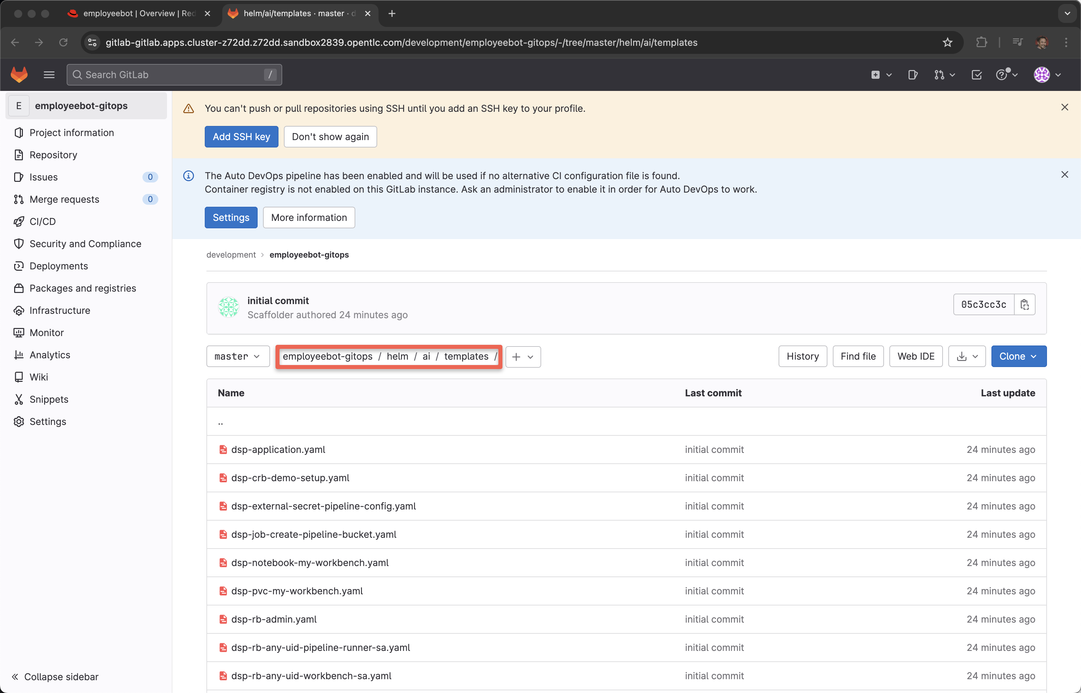The width and height of the screenshot is (1081, 693).
Task: Open the Issues icon in top bar
Action: (x=913, y=75)
